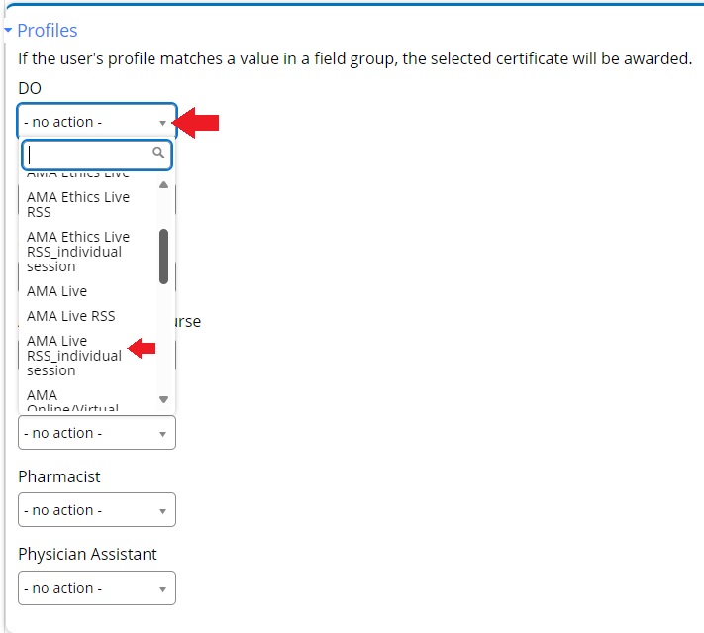Click the list scrollbar up arrow

tap(163, 184)
